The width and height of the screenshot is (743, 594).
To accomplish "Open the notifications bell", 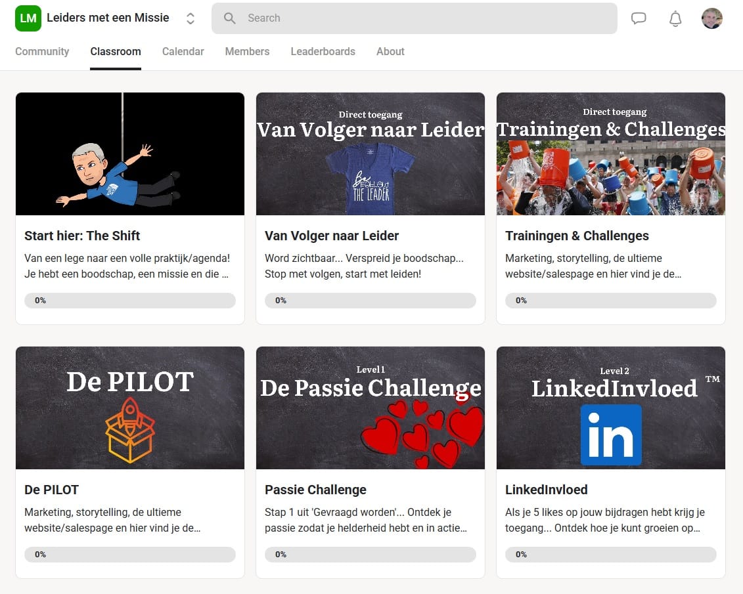I will 675,18.
